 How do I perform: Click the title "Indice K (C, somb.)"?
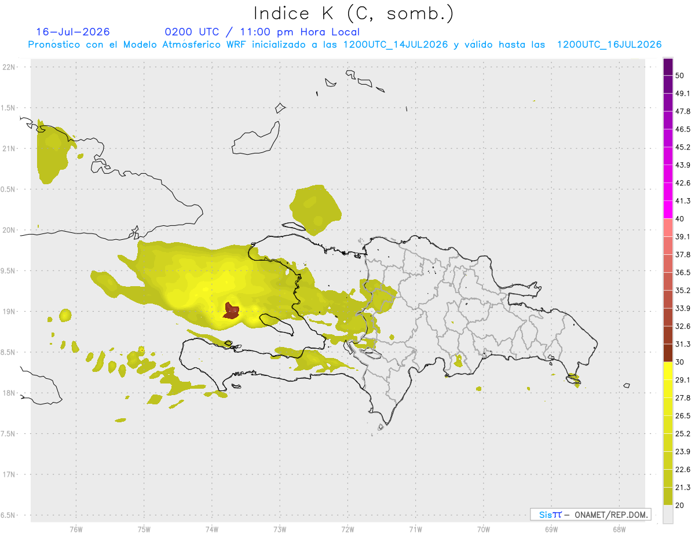tap(354, 13)
